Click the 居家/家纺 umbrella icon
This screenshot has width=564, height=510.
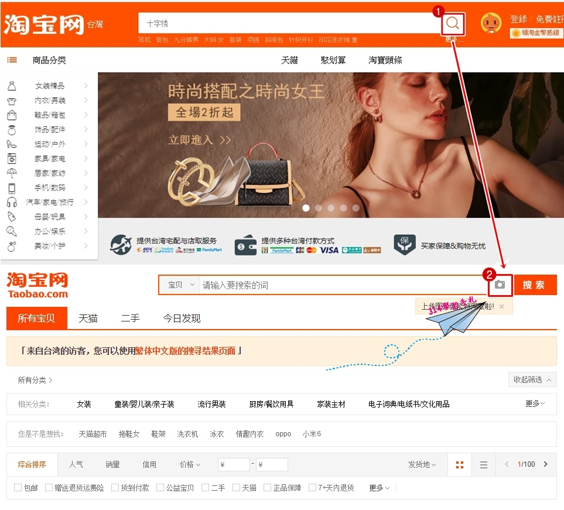click(x=12, y=173)
